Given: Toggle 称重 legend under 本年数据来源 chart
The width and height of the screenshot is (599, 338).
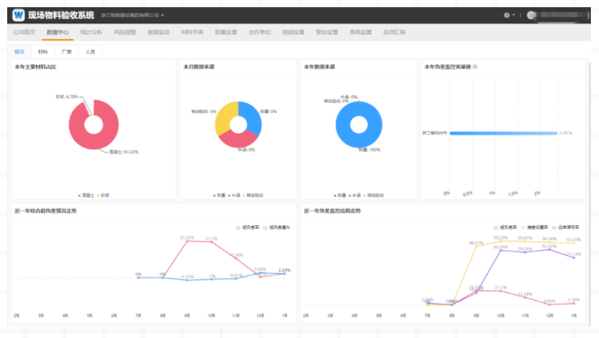Looking at the screenshot, I should click(340, 195).
